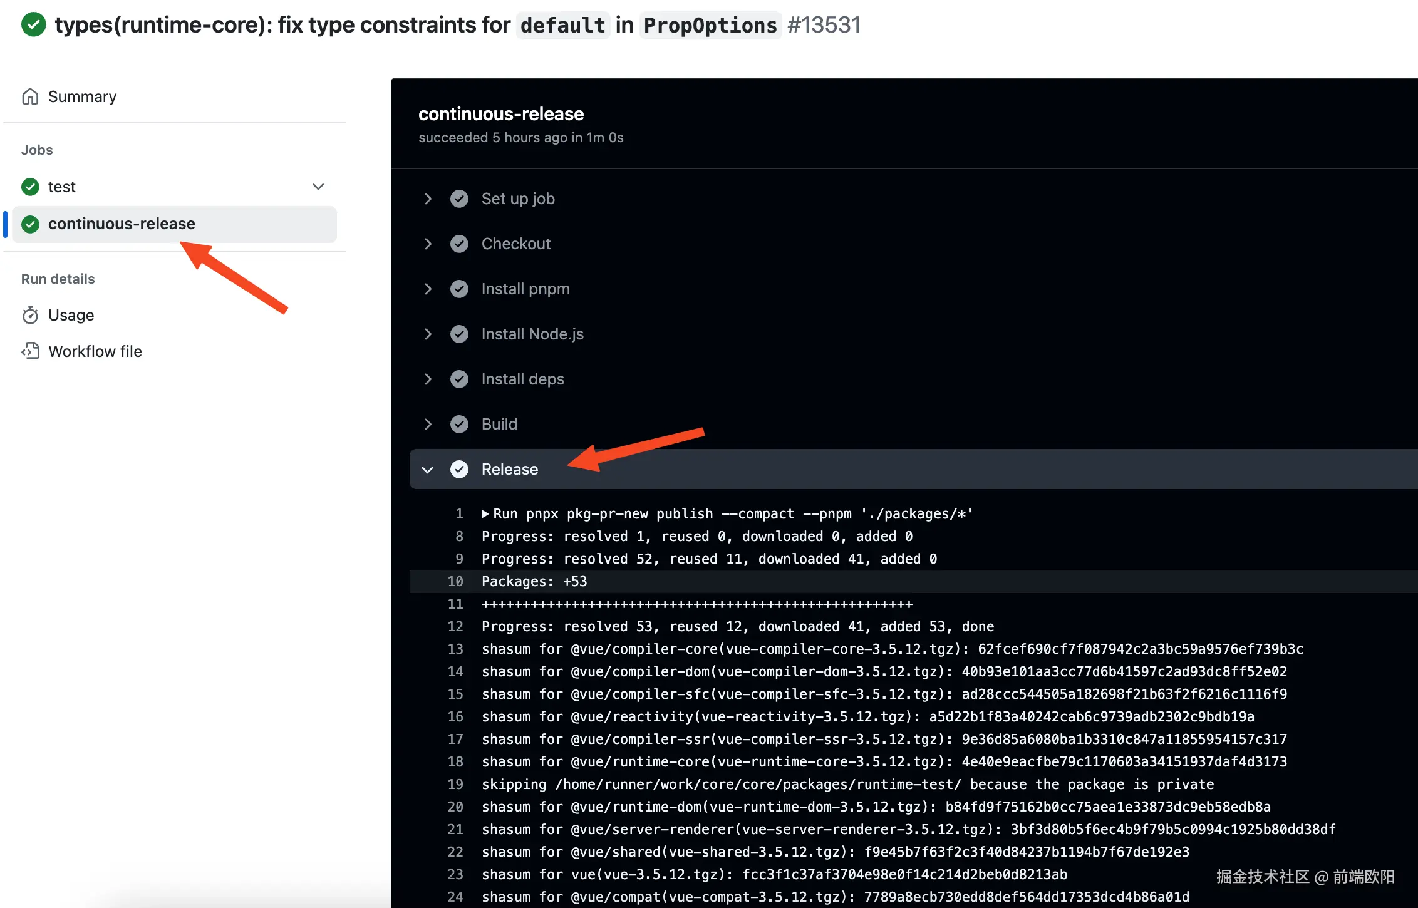The height and width of the screenshot is (908, 1418).
Task: Click log line number 10
Action: (x=455, y=582)
